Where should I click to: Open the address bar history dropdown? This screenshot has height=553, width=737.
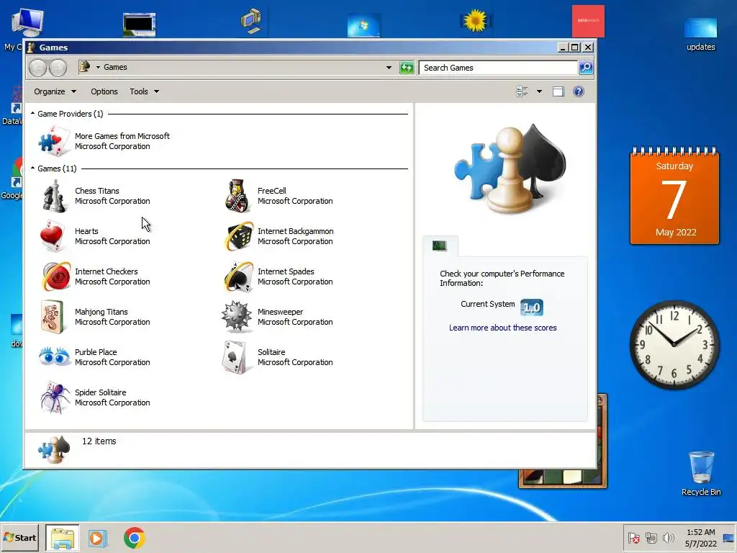[x=389, y=67]
